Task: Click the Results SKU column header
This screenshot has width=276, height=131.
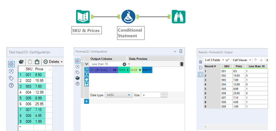Action: 227,66
